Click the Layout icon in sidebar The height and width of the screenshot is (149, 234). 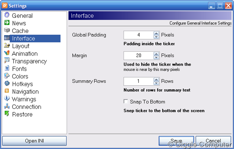coord(7,46)
